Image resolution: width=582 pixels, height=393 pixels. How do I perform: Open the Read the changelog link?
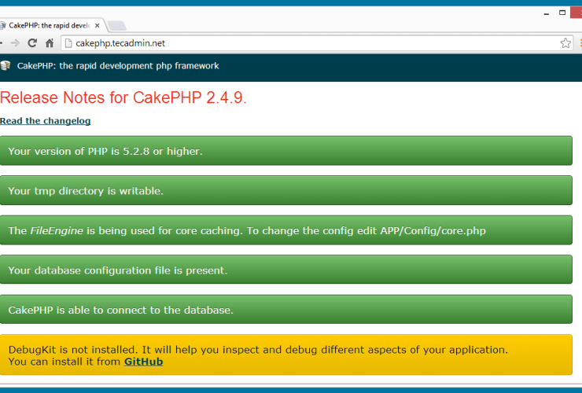click(x=46, y=121)
